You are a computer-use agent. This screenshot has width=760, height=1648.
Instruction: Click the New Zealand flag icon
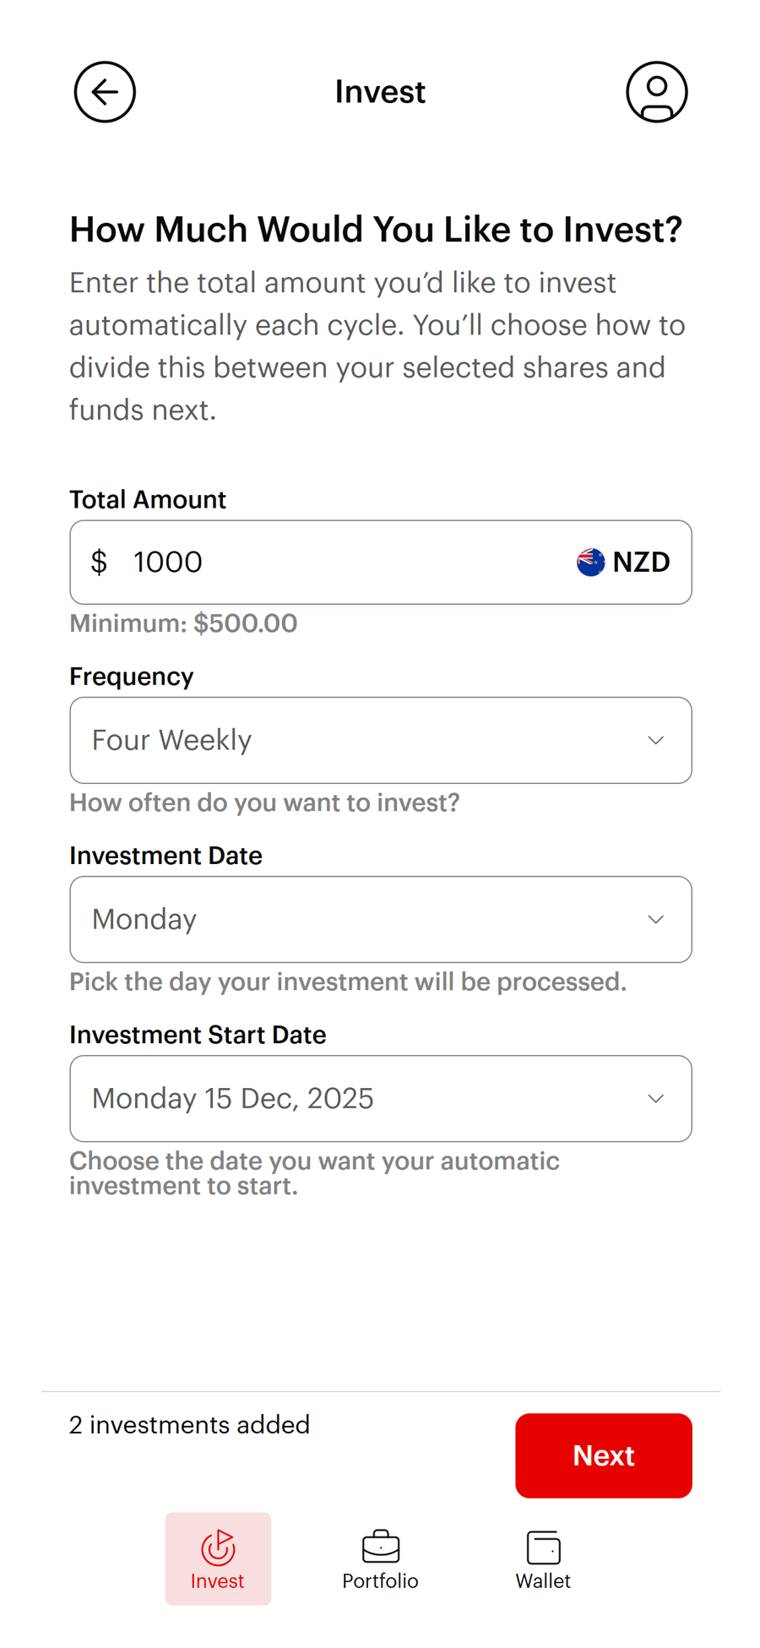[590, 562]
